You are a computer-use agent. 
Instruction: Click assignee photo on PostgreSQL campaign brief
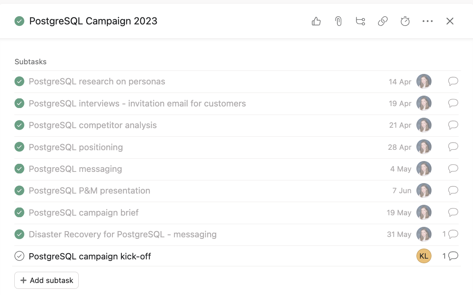pos(424,213)
